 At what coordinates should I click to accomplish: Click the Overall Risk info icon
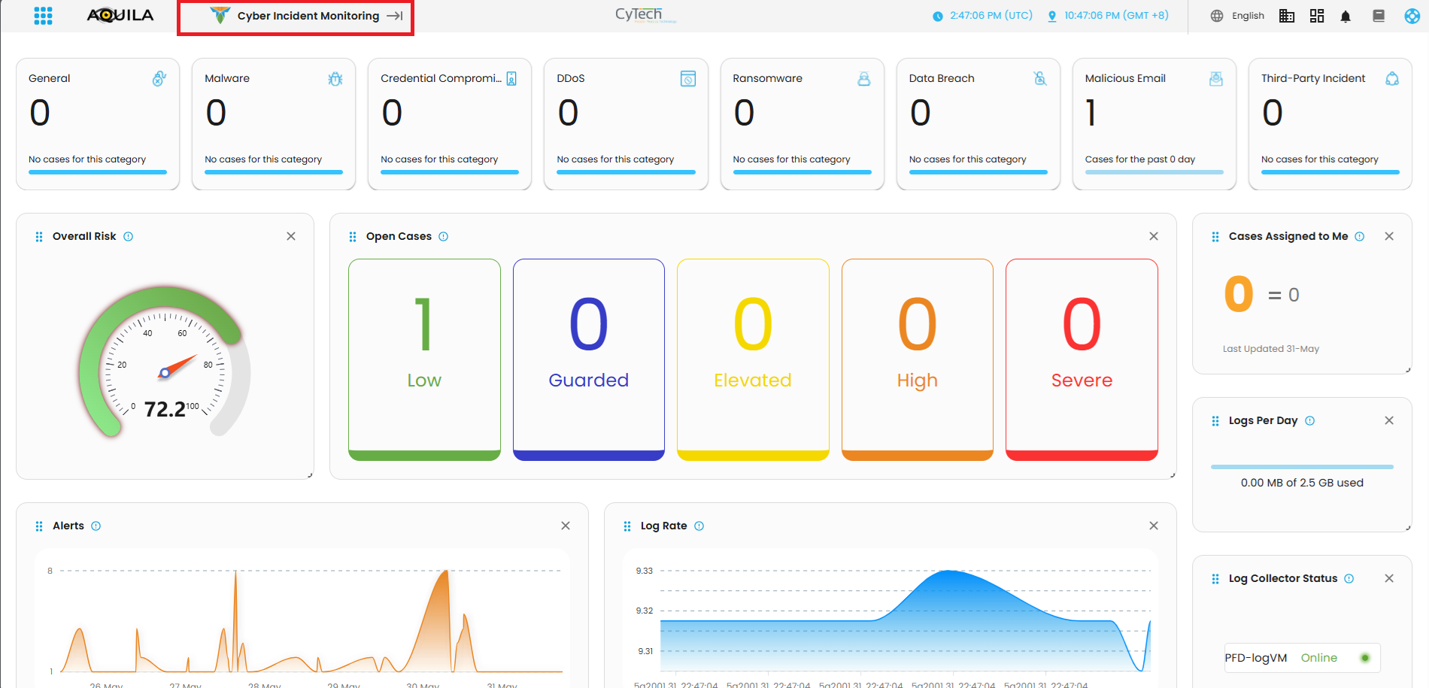pyautogui.click(x=129, y=236)
